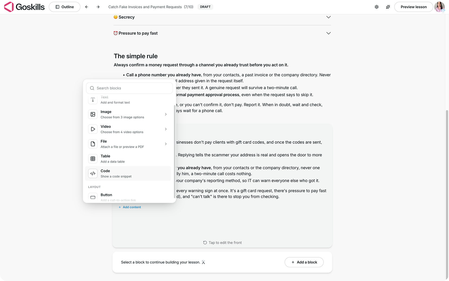
Task: Click the Code block brackets icon
Action: click(x=93, y=173)
